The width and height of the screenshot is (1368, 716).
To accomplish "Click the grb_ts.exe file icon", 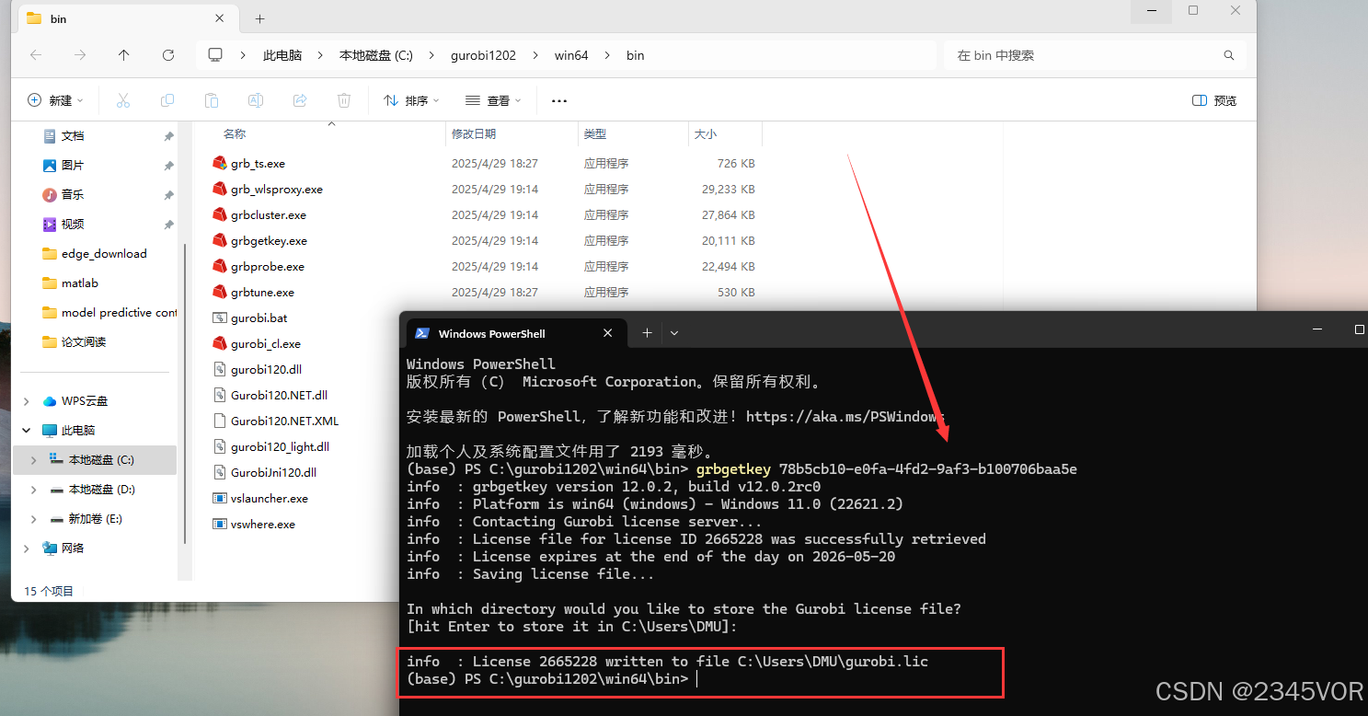I will 219,163.
